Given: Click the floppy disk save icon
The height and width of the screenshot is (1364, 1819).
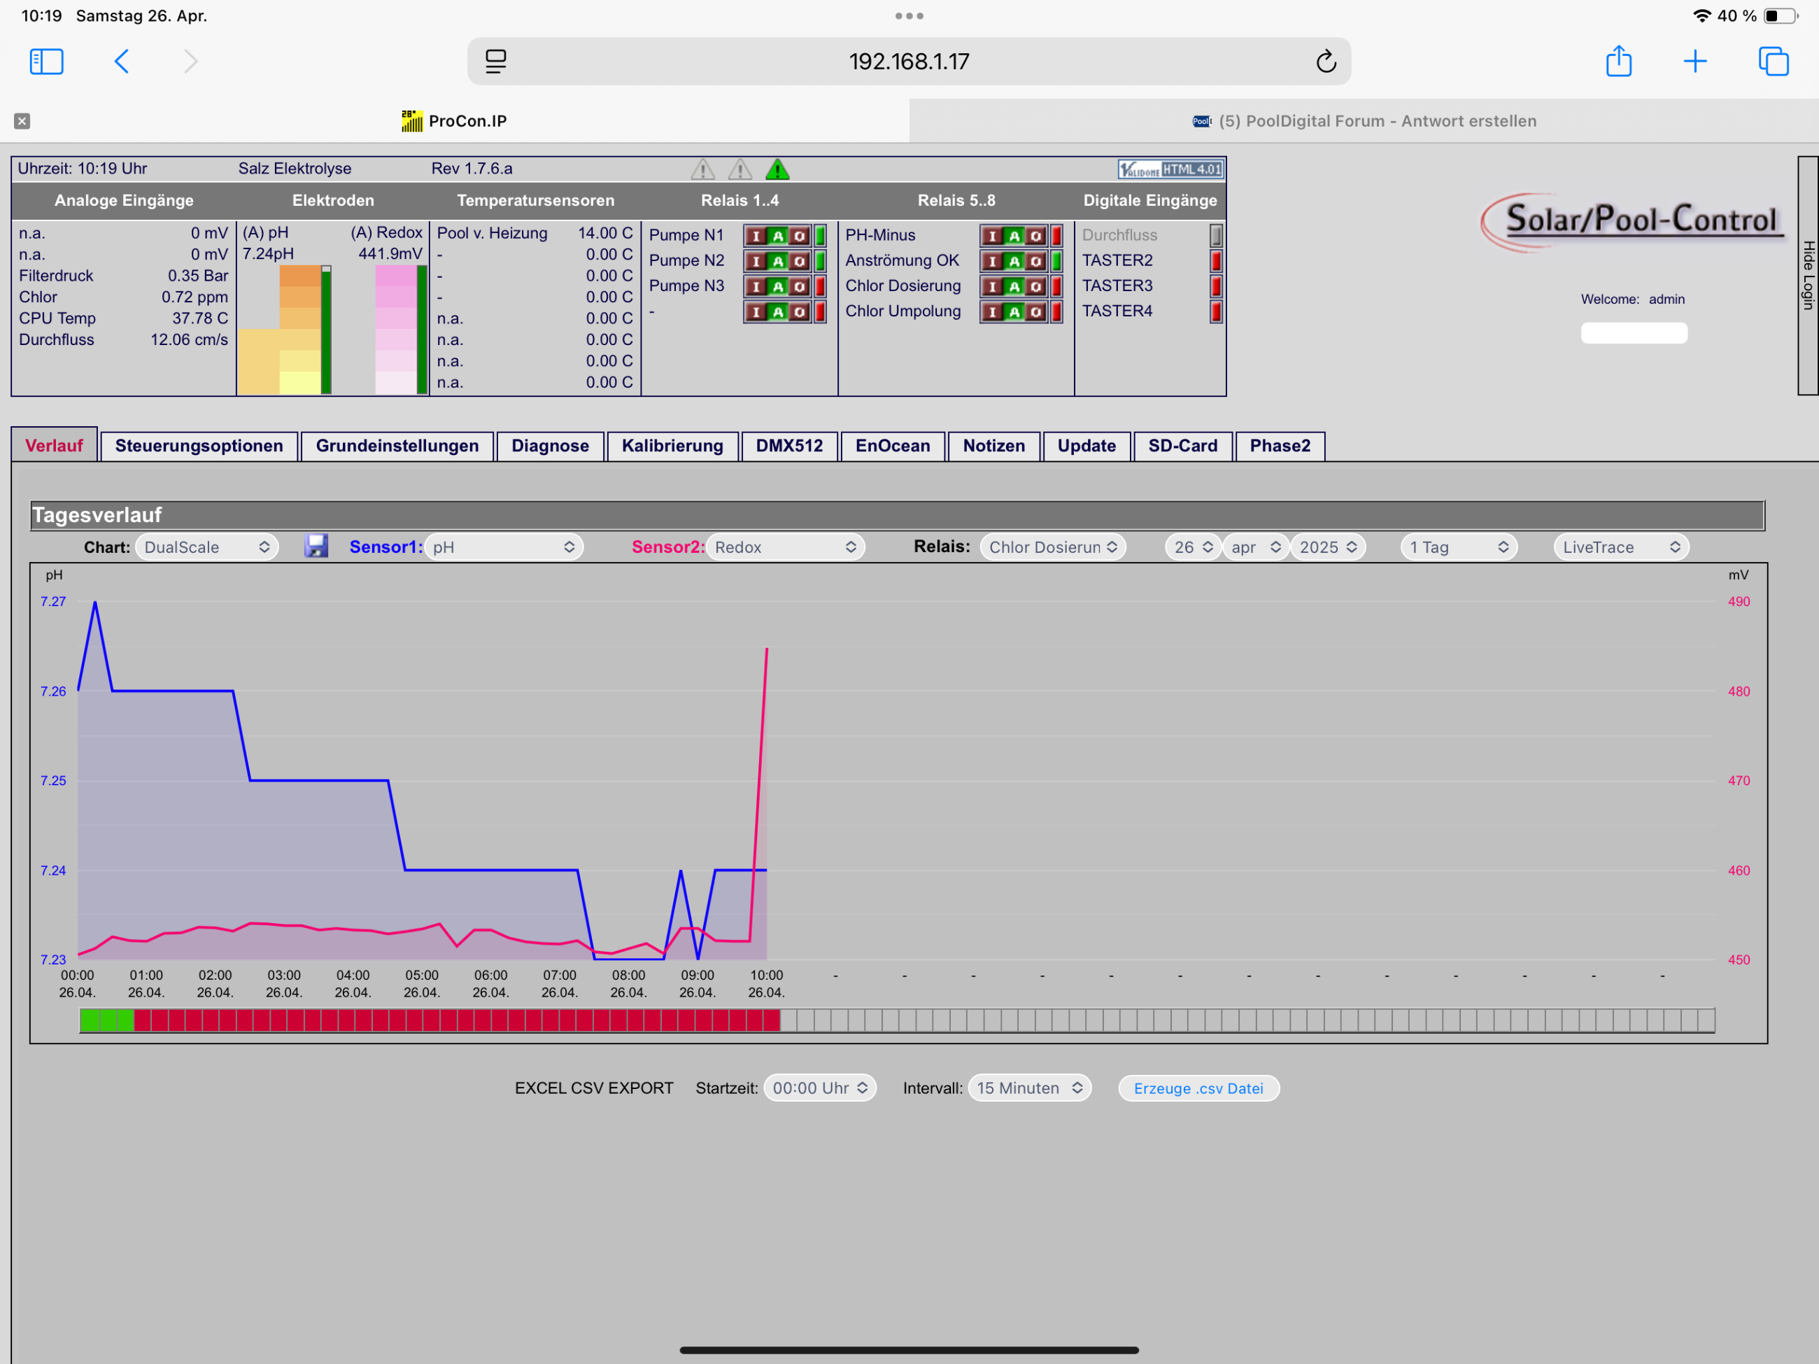Looking at the screenshot, I should (316, 547).
